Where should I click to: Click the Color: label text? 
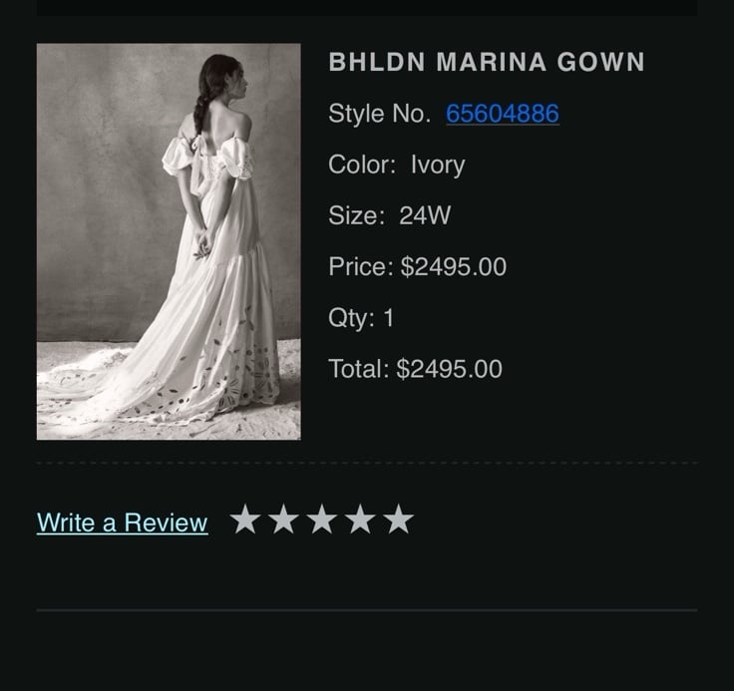click(x=362, y=165)
